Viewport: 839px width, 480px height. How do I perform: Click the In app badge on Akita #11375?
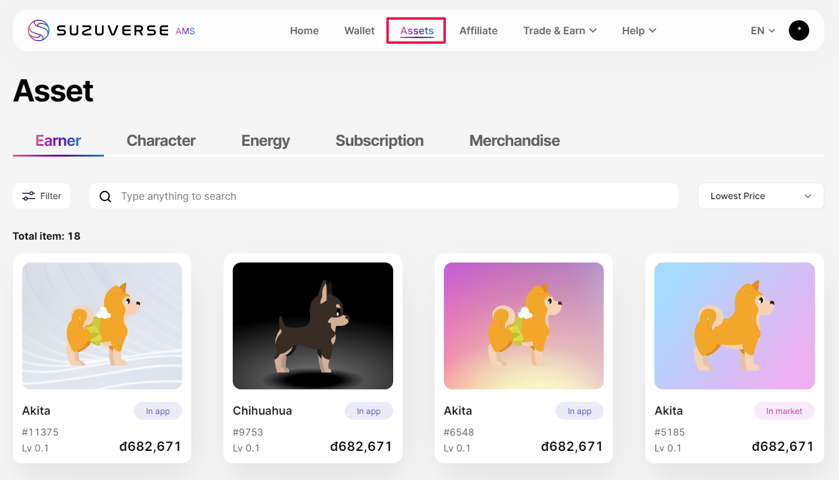pyautogui.click(x=157, y=411)
